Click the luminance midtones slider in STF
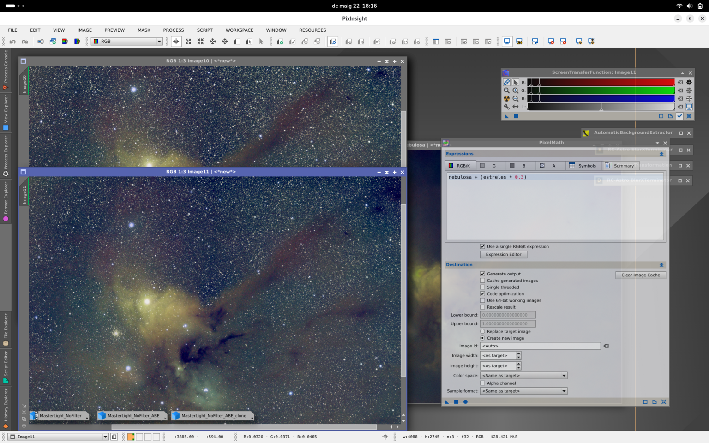Image resolution: width=709 pixels, height=443 pixels. coord(601,107)
